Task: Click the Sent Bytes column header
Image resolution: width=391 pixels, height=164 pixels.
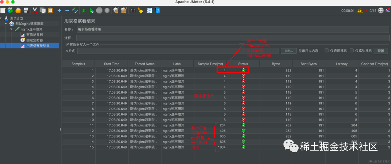Action: pos(309,64)
